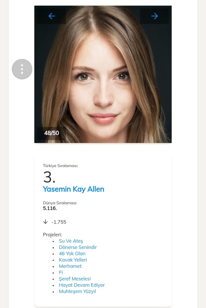Click the world ranking value 5.116
206x308 pixels.
pos(50,208)
